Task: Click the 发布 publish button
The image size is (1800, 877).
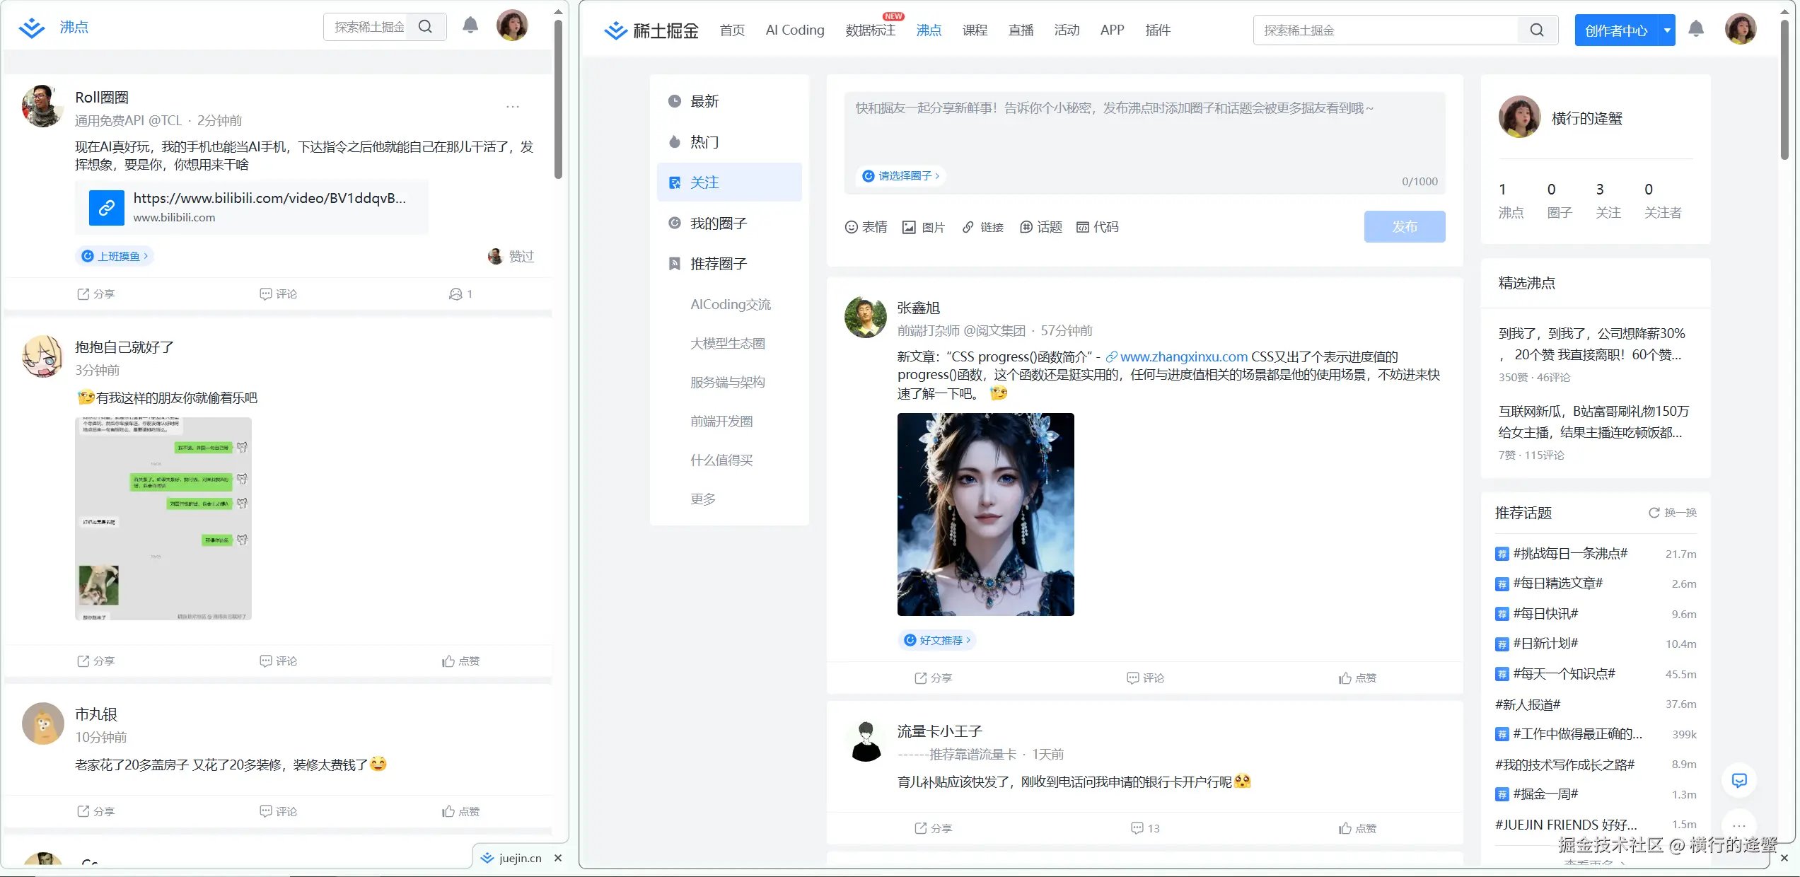Action: coord(1404,227)
